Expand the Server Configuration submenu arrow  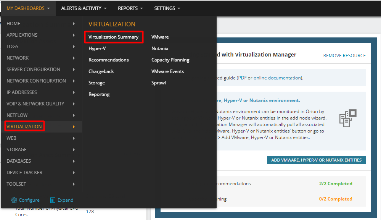click(74, 70)
